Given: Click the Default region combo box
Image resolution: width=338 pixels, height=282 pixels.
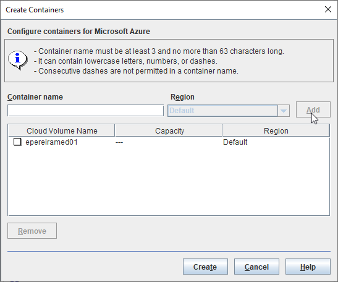Looking at the screenshot, I should tap(228, 111).
